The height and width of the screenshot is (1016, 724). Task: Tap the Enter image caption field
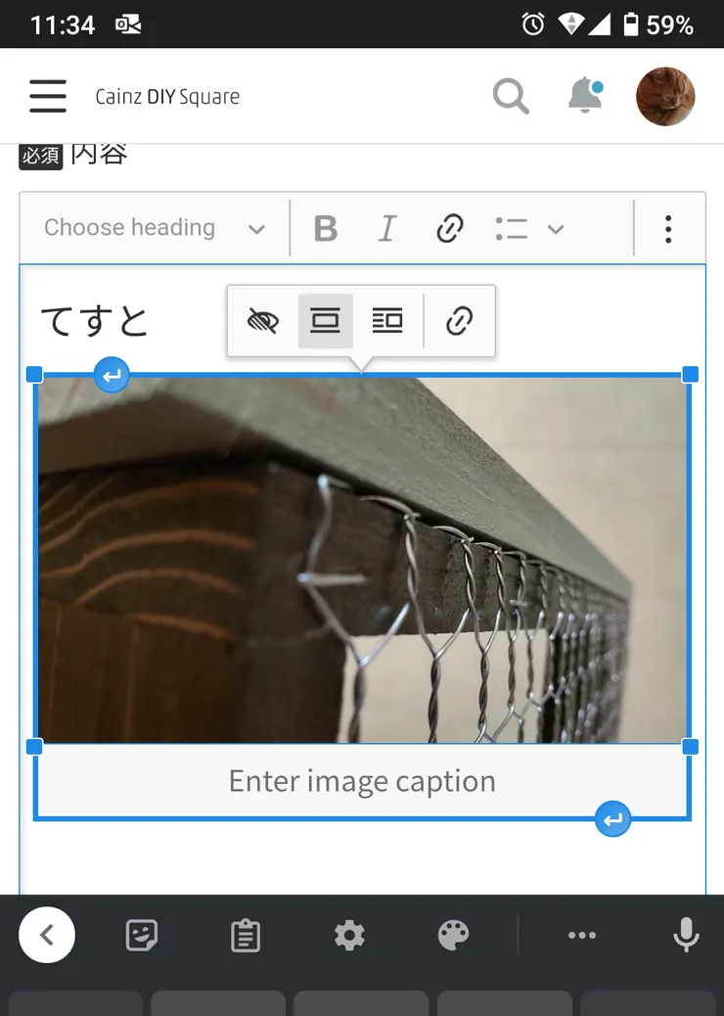362,781
